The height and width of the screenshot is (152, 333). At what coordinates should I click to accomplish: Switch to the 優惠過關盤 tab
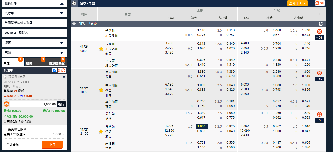point(56,63)
